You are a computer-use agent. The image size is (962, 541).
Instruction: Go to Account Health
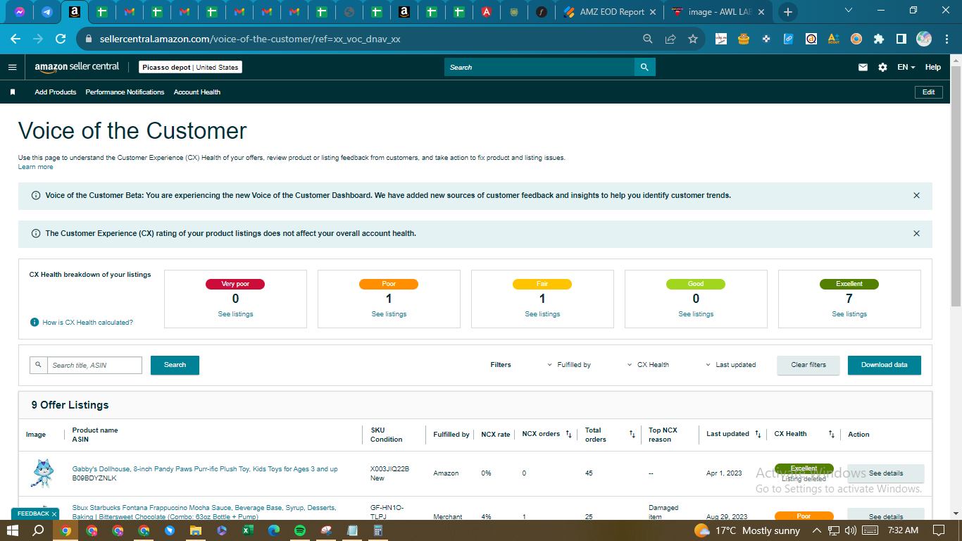(x=197, y=92)
